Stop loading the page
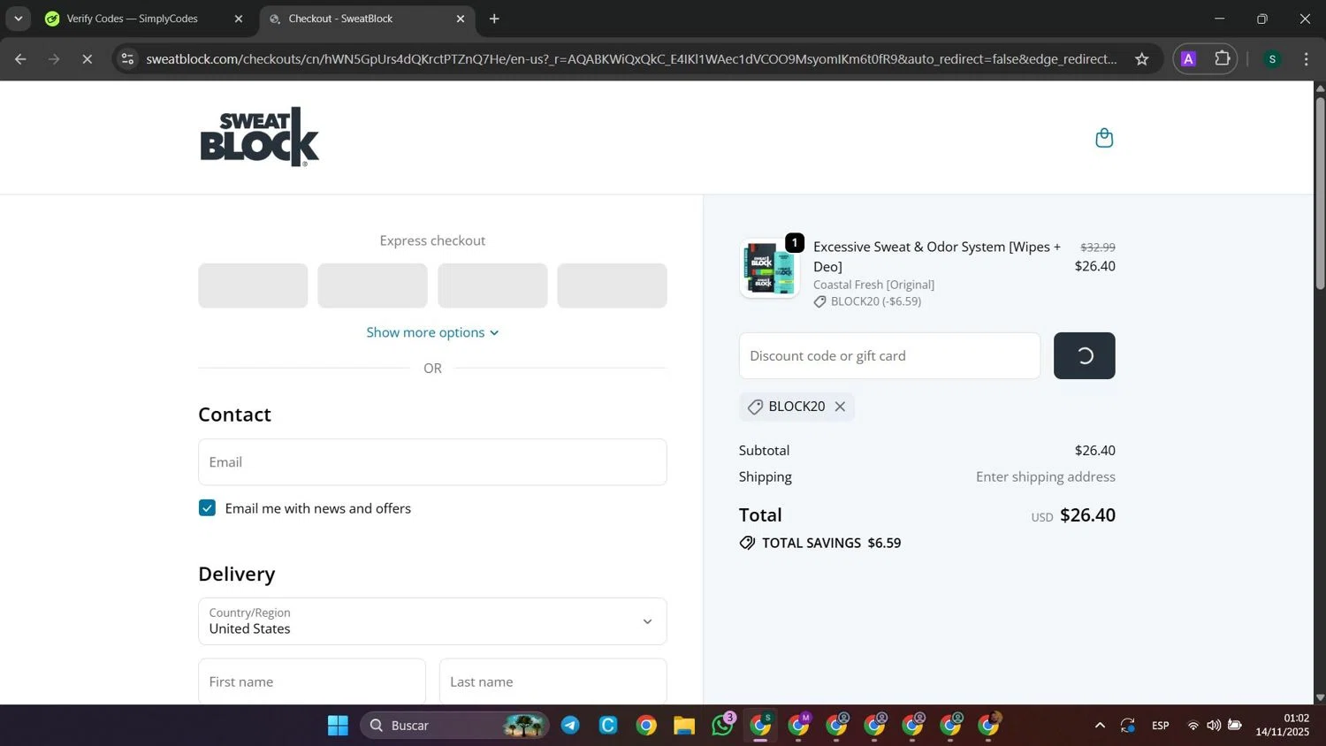This screenshot has width=1326, height=746. point(87,59)
